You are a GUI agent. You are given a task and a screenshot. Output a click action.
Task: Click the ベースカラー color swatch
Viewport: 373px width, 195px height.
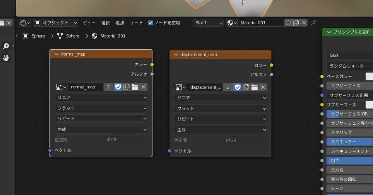pos(369,76)
